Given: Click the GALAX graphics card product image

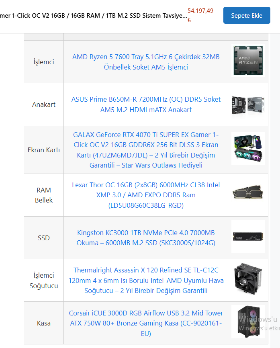Looking at the screenshot, I should [x=248, y=148].
